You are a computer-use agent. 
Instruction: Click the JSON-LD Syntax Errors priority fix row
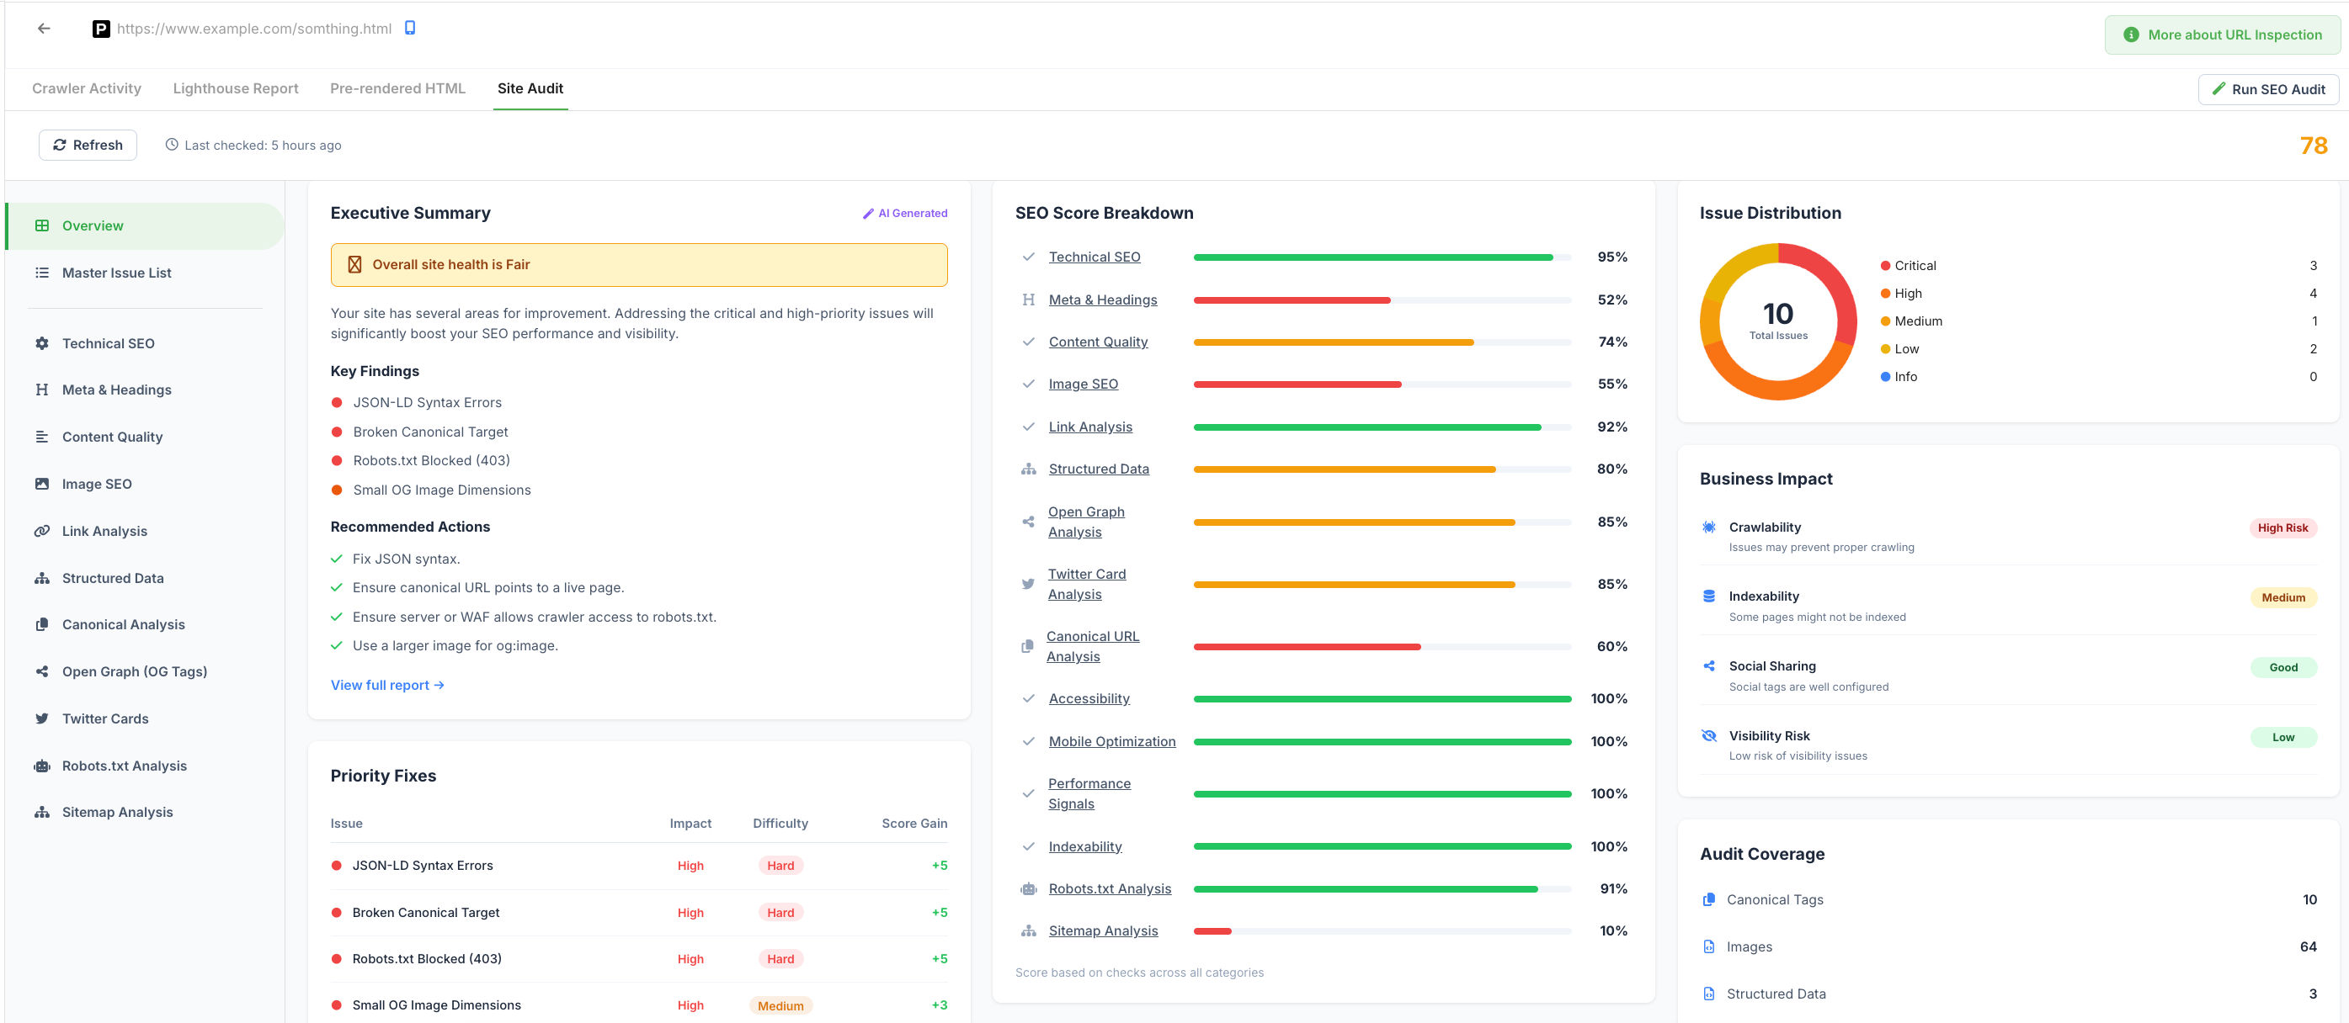[638, 866]
